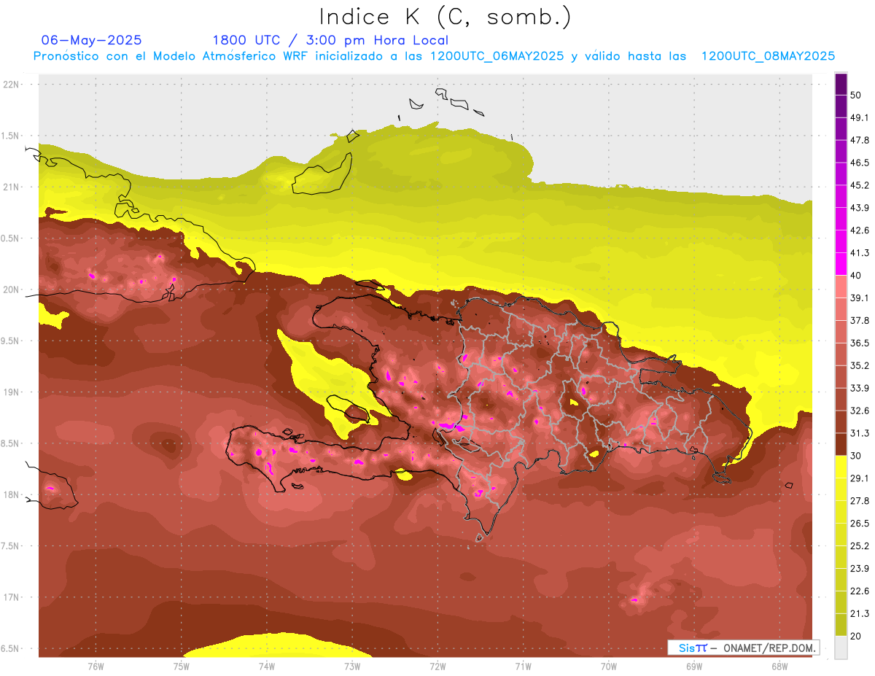The height and width of the screenshot is (676, 875).
Task: Pick the "23.9" value on color scale
Action: pyautogui.click(x=860, y=569)
